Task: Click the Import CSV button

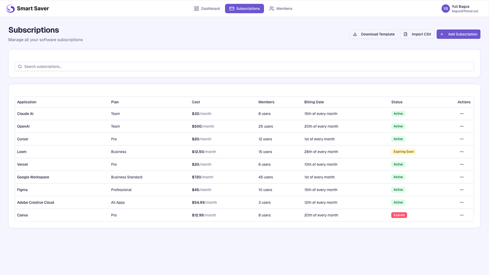Action: [x=417, y=34]
